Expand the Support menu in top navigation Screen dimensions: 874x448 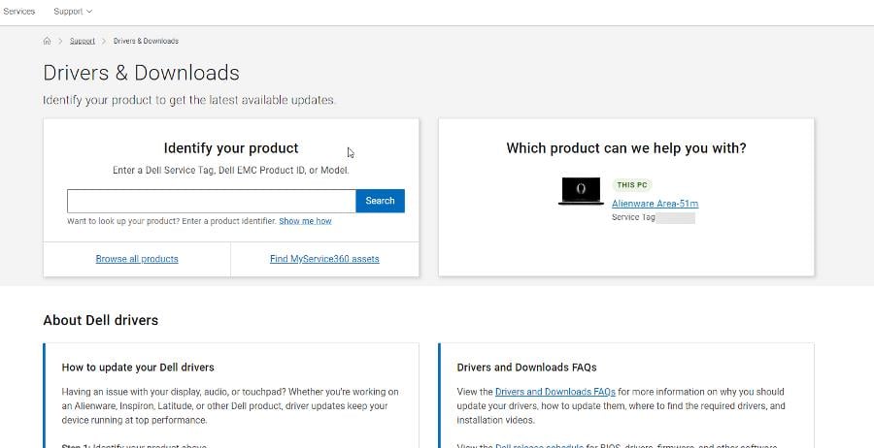[73, 11]
